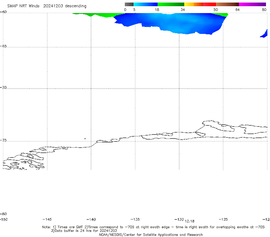Click the longitude label '-140'
The image size is (270, 237).
coord(91,219)
